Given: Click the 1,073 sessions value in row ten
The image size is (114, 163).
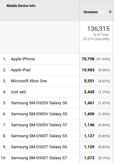Looking at the screenshot, I should (89, 158).
